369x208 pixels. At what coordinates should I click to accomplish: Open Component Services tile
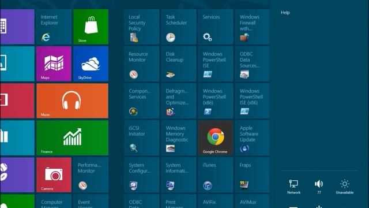[142, 101]
